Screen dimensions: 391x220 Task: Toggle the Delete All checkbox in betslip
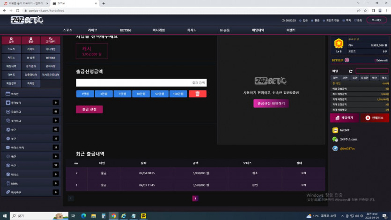tap(375, 60)
